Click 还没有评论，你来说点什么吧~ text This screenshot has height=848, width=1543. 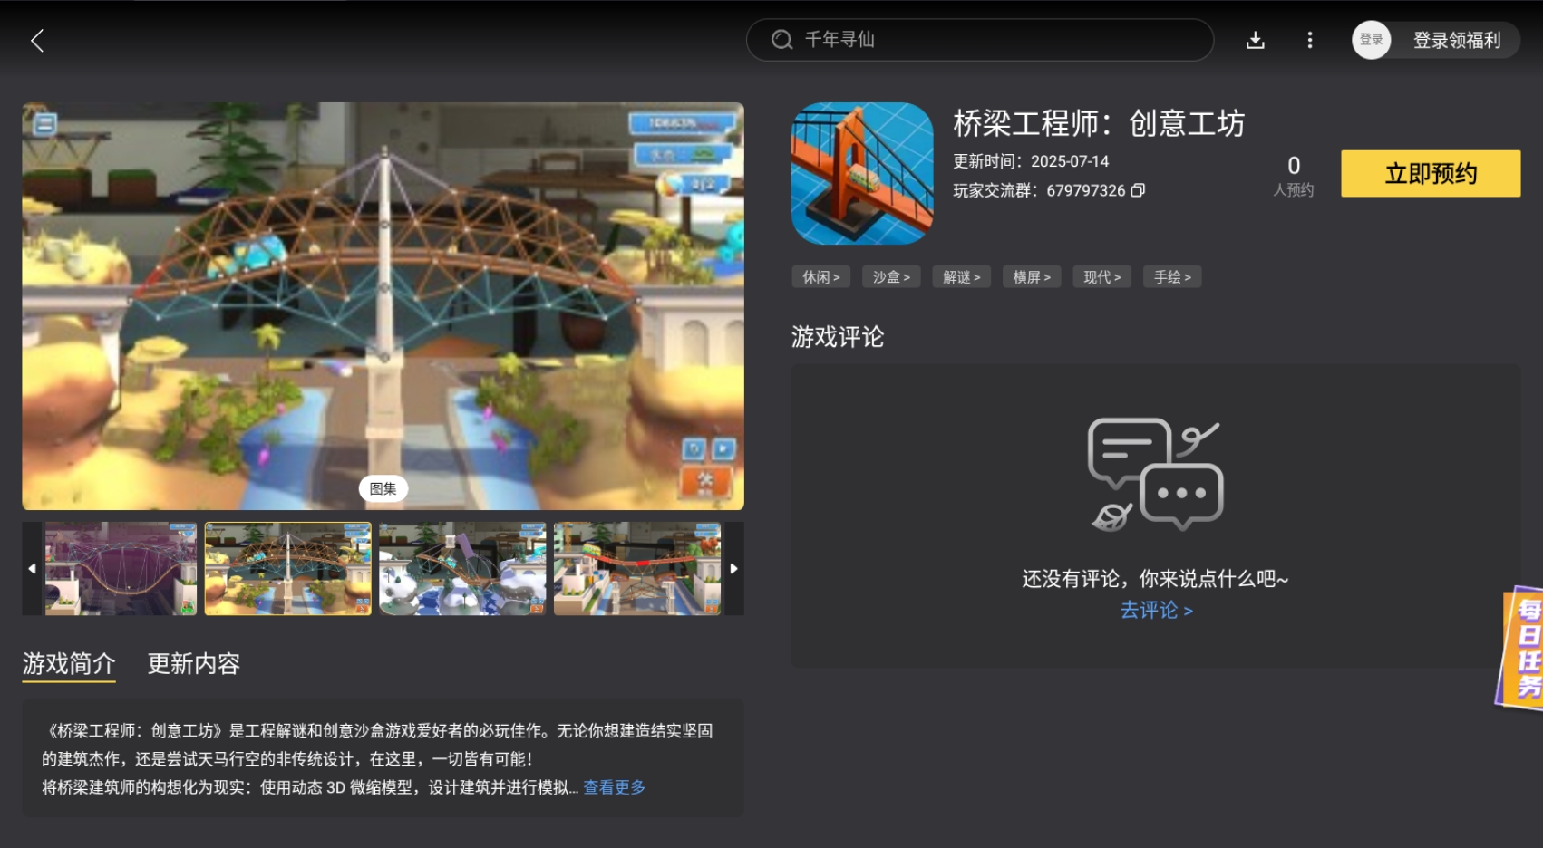[x=1155, y=579]
